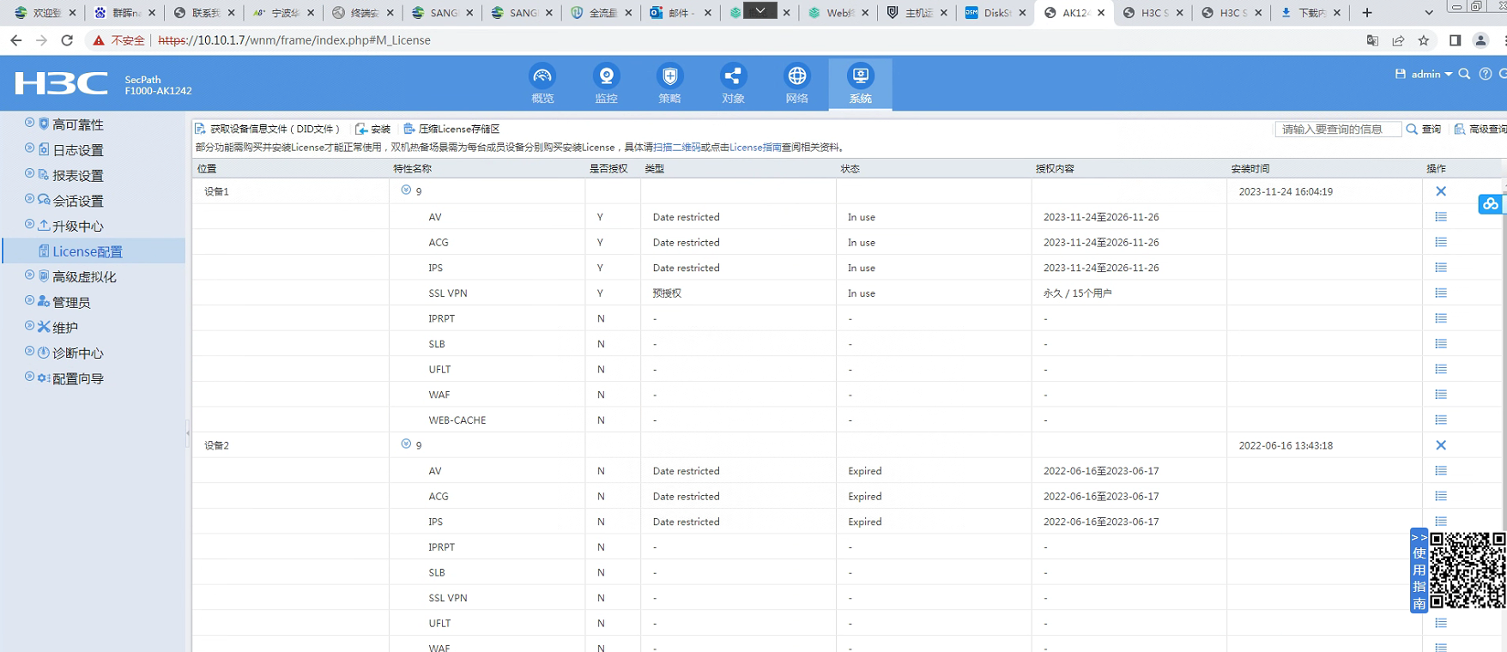Focus the 请输入要查询的信息 search field
This screenshot has height=652, width=1507.
pos(1338,129)
